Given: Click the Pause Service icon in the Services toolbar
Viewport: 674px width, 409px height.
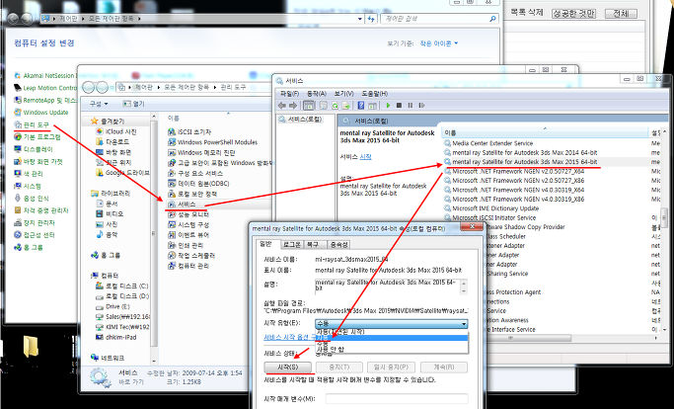Looking at the screenshot, I should (x=411, y=106).
